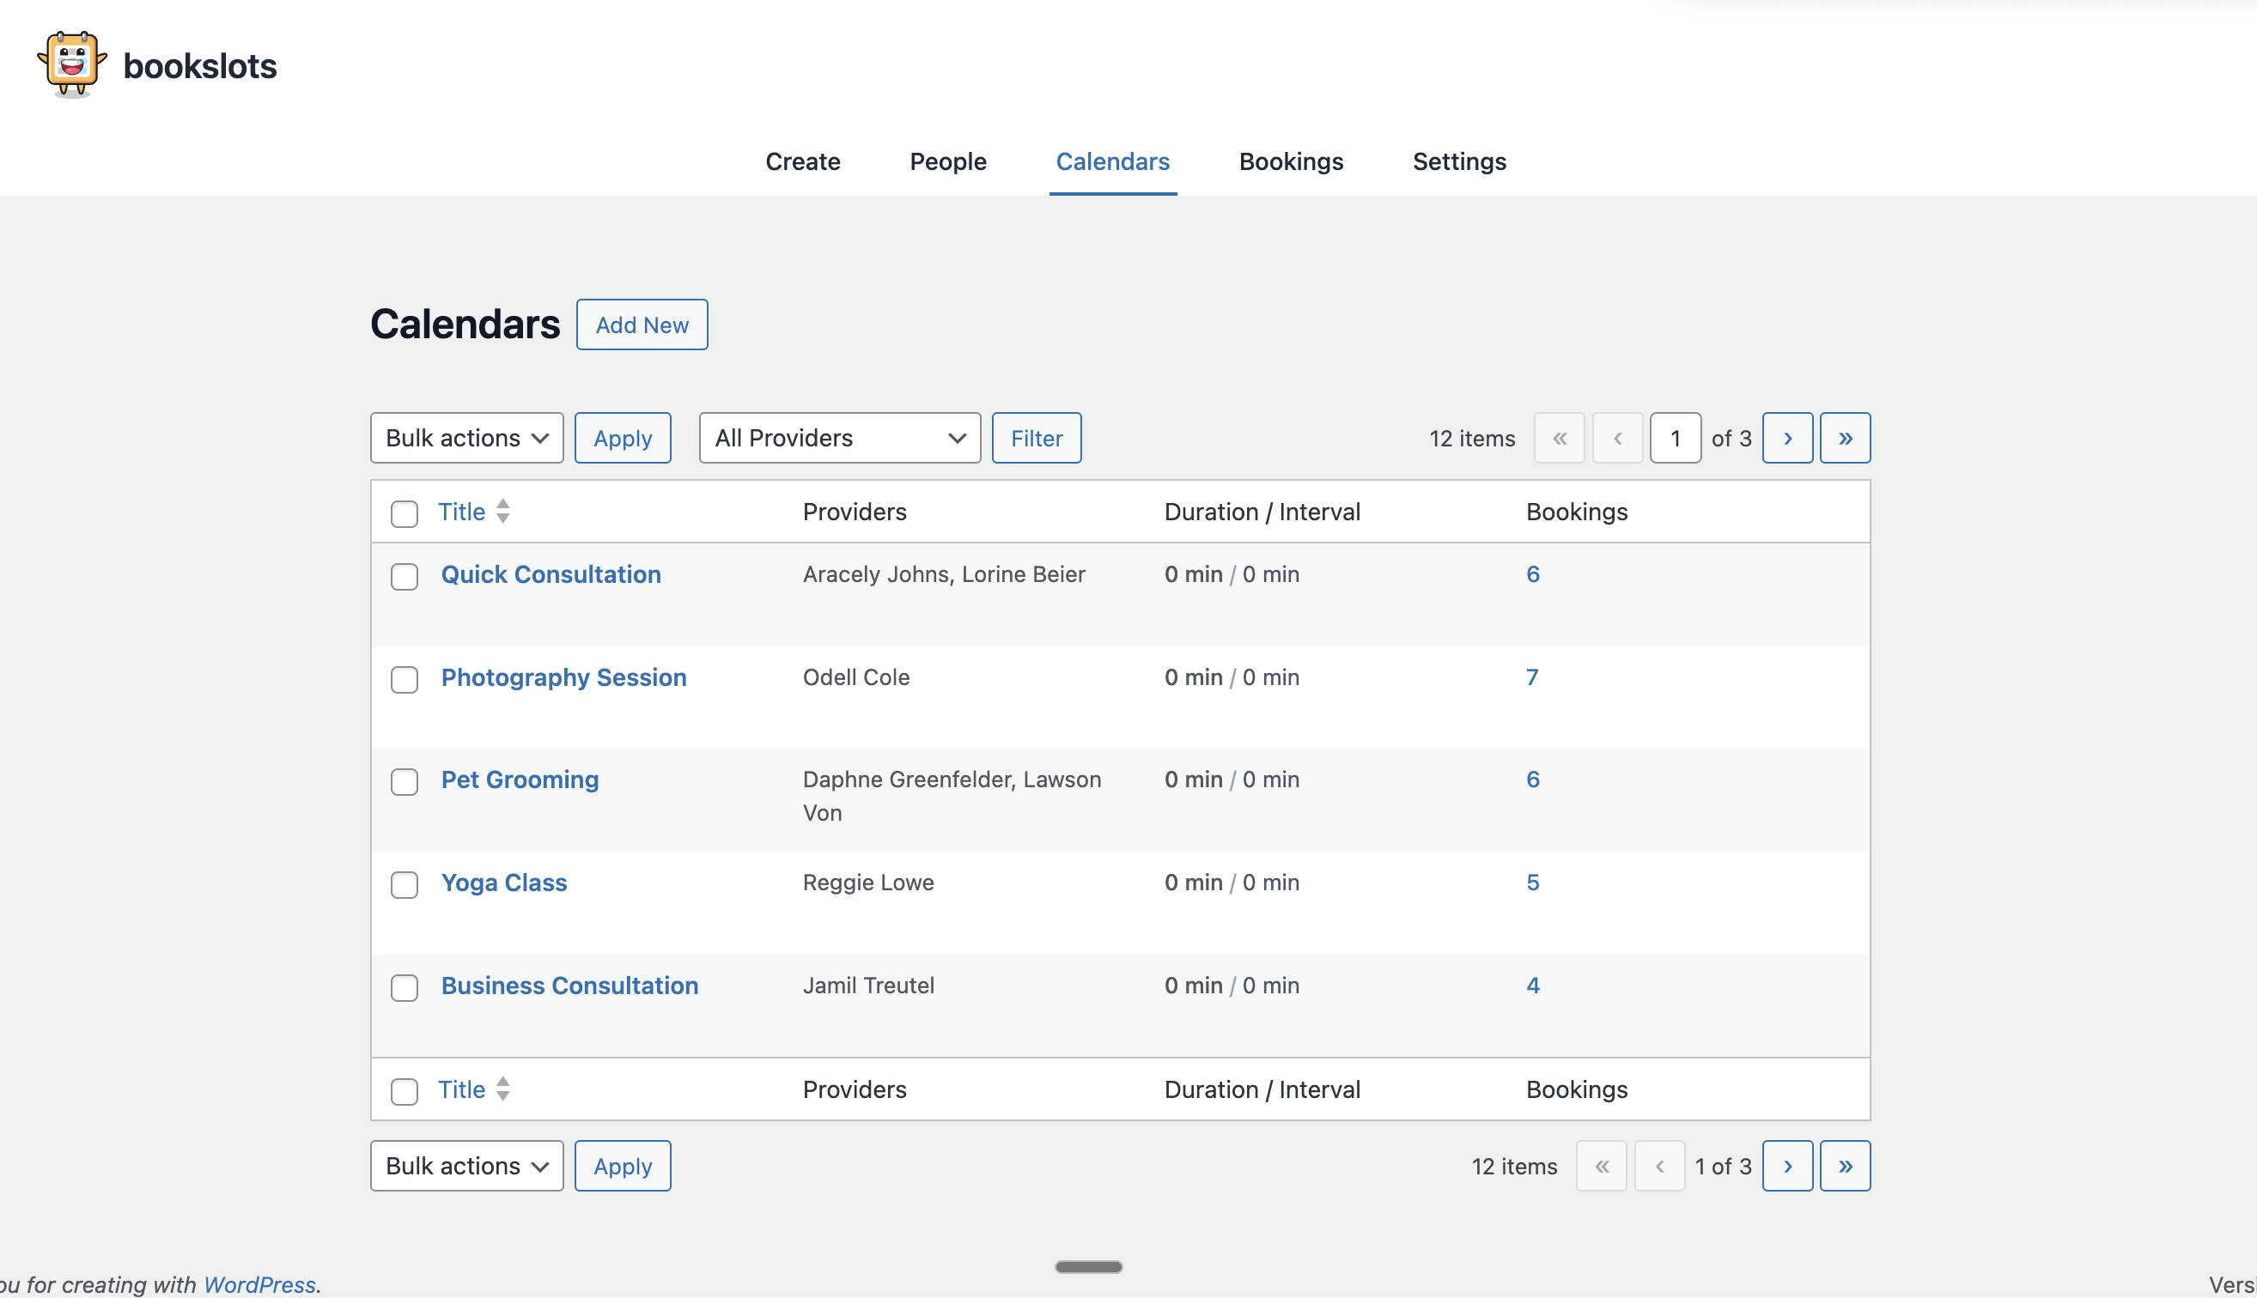
Task: Open the bottom Bulk actions dropdown
Action: (466, 1165)
